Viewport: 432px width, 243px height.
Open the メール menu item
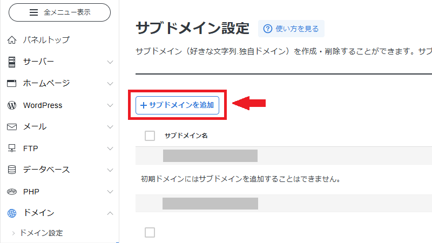coord(35,127)
